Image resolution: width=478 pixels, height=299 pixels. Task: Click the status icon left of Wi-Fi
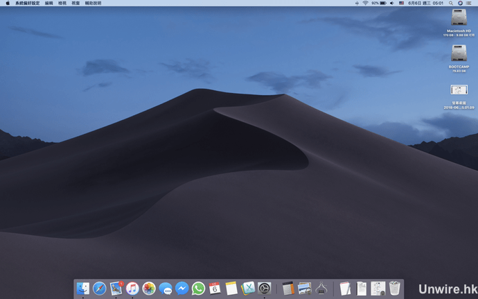[x=357, y=3]
